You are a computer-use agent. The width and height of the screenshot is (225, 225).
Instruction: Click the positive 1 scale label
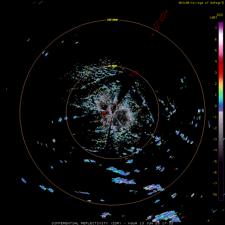coord(216,95)
